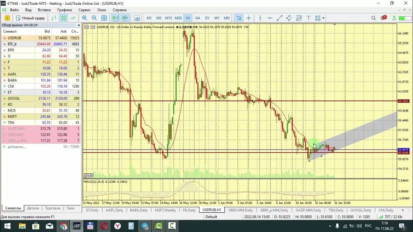This screenshot has height=232, width=413.
Task: Select the M5 timeframe
Action: click(159, 18)
